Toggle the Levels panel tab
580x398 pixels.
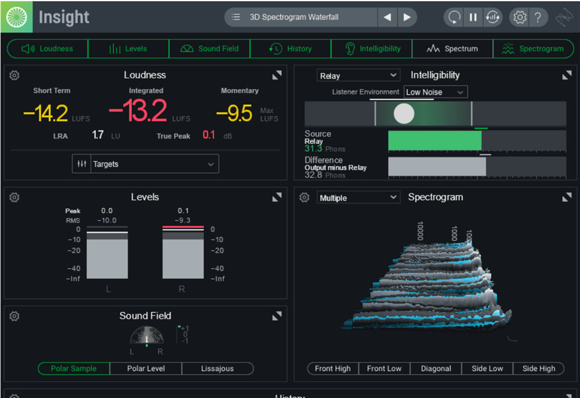pyautogui.click(x=128, y=49)
